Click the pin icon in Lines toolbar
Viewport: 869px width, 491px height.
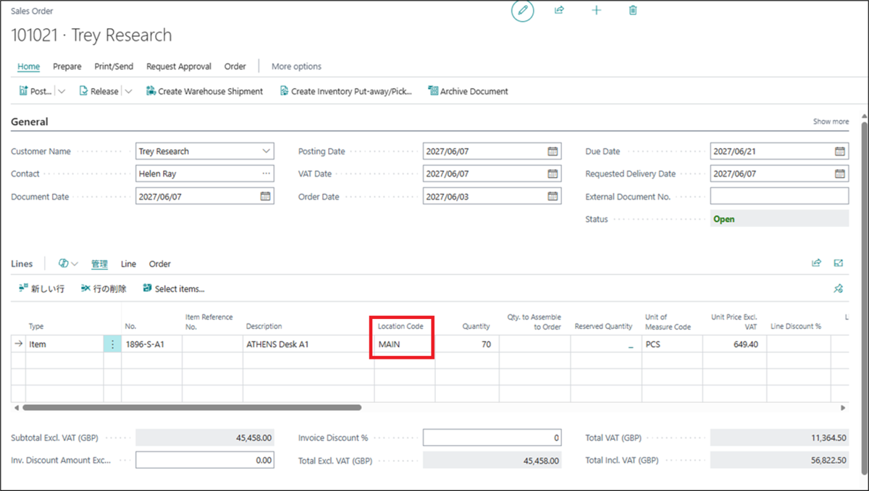(839, 289)
